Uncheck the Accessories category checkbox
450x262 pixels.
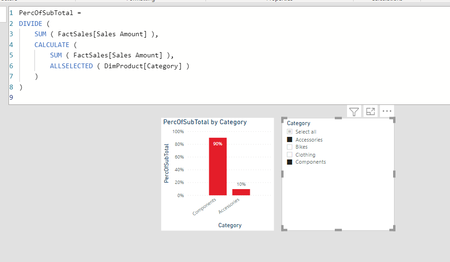[290, 139]
